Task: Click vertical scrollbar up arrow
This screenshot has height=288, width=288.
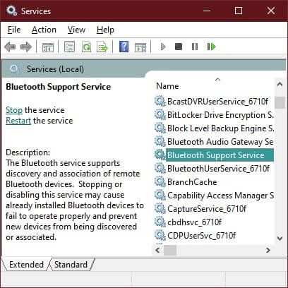Action: 280,84
